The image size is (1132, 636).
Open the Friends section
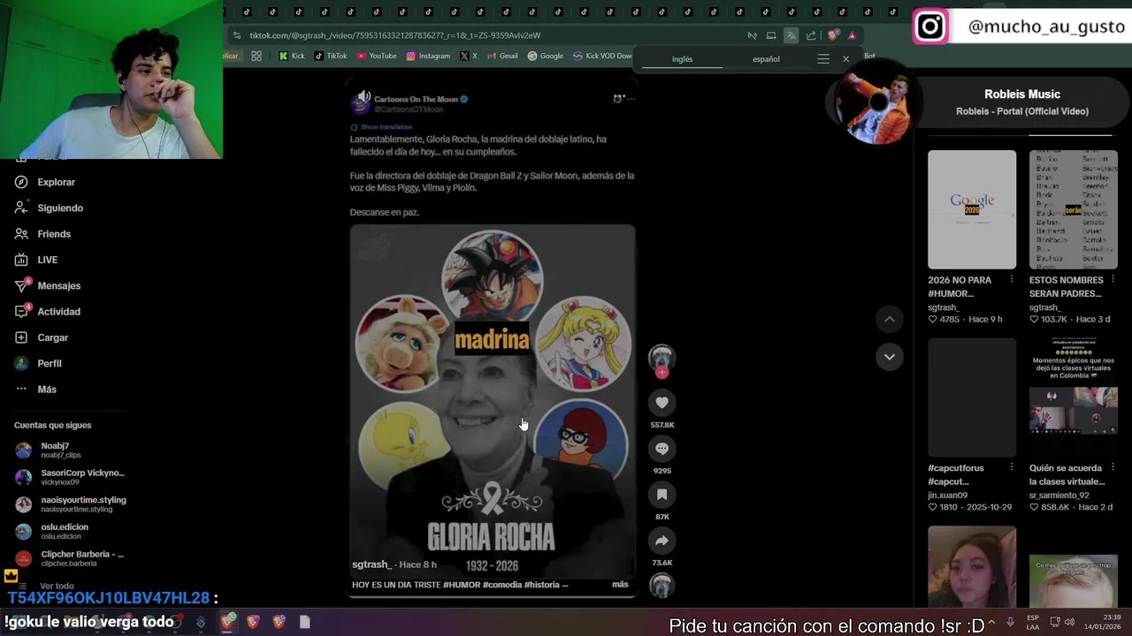42,234
